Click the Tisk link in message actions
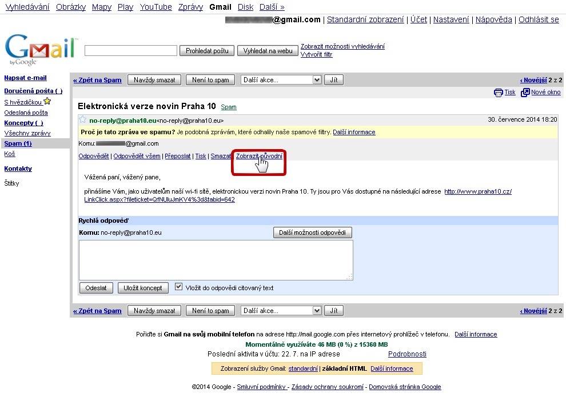 (201, 156)
